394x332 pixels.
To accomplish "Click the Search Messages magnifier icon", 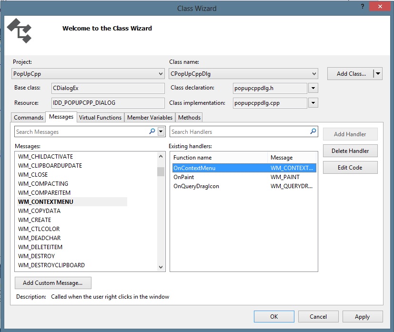I will (152, 131).
